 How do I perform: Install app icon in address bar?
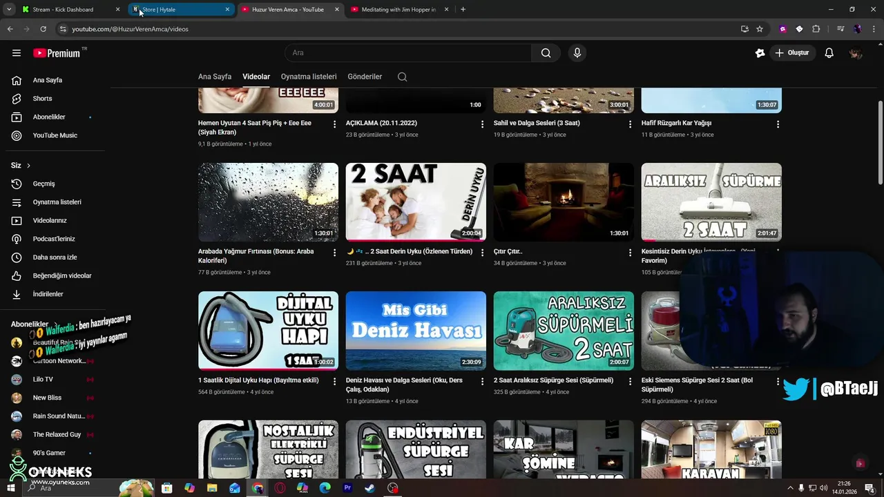pyautogui.click(x=744, y=29)
